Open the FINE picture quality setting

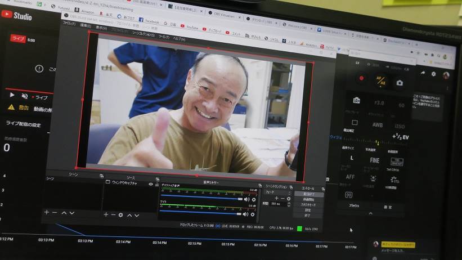click(x=374, y=160)
